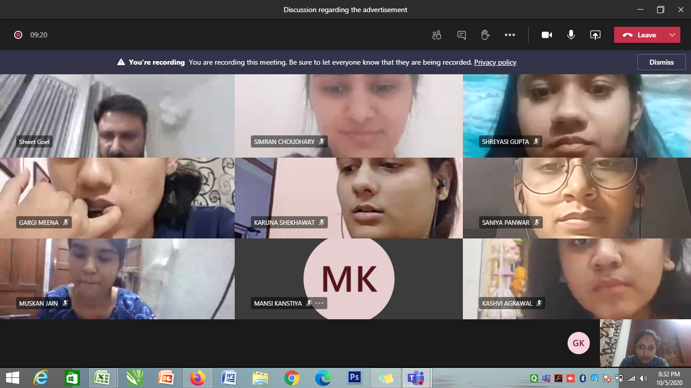Image resolution: width=691 pixels, height=388 pixels.
Task: Expand the Leave options dropdown arrow
Action: 672,35
